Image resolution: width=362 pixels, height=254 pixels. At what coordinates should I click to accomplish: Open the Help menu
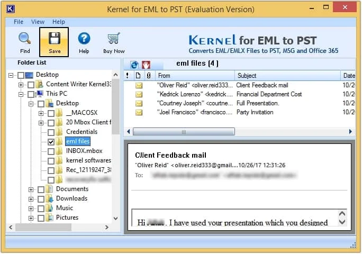pos(59,22)
